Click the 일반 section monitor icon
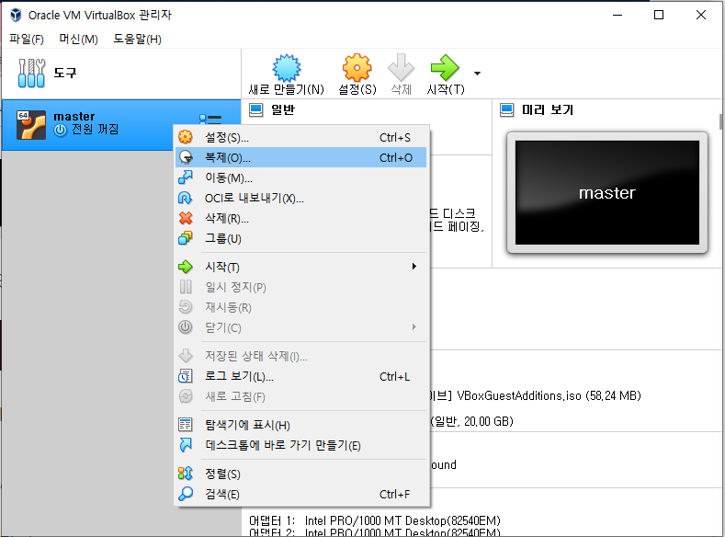The image size is (725, 537). [x=255, y=110]
